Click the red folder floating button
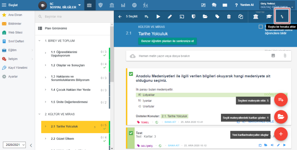 click(x=281, y=117)
